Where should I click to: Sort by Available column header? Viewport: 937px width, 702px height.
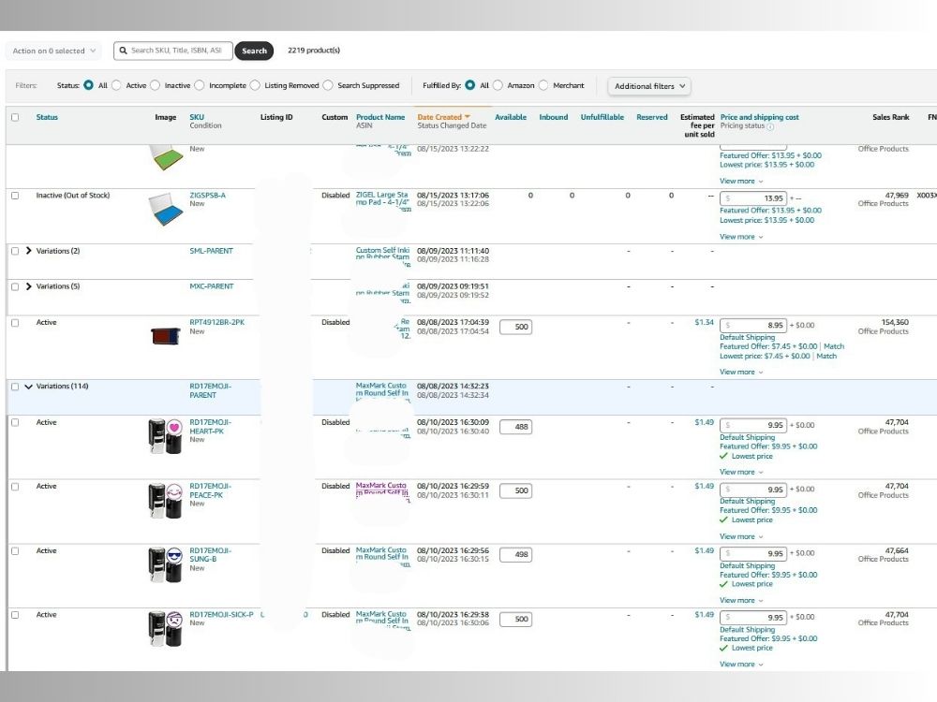click(511, 117)
